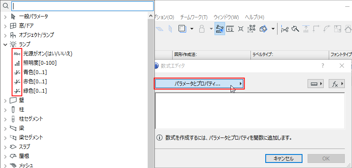Screen dimensions: 352x168
Task: Click the magnifier search icon
Action: [6, 6]
